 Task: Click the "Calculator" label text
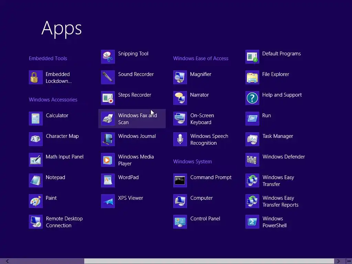(57, 115)
